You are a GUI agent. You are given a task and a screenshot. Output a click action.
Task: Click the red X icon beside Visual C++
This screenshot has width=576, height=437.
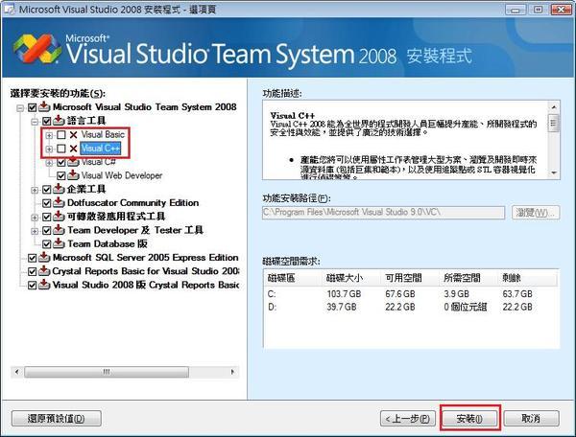click(x=73, y=149)
